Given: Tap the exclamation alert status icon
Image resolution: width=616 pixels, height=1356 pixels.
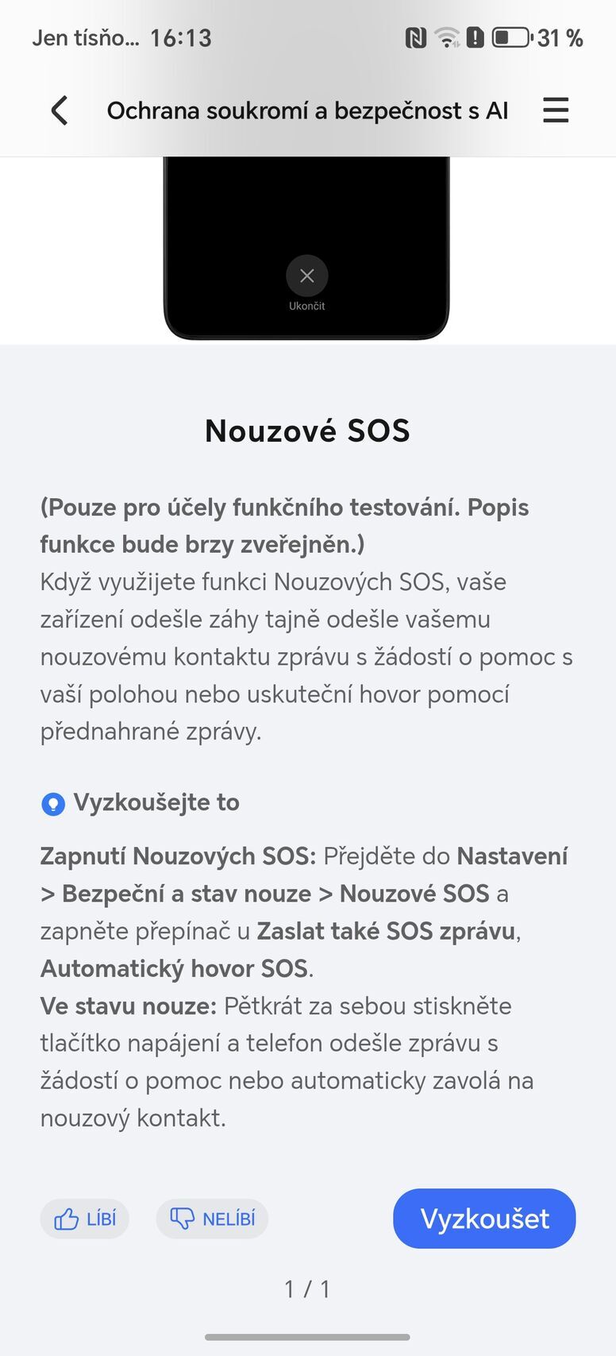Looking at the screenshot, I should [x=475, y=37].
